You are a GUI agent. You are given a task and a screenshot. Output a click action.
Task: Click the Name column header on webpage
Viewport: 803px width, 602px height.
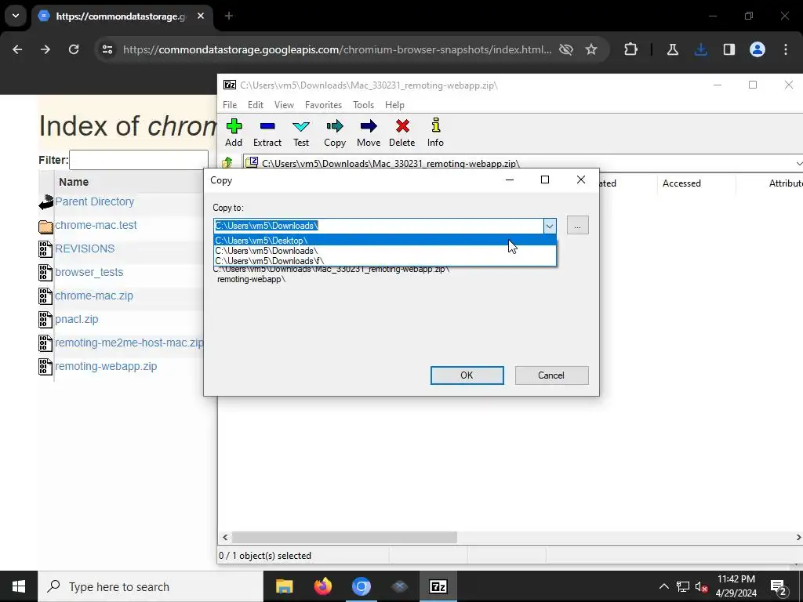[74, 182]
